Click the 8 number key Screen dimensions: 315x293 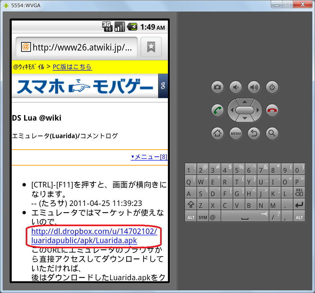(275, 169)
